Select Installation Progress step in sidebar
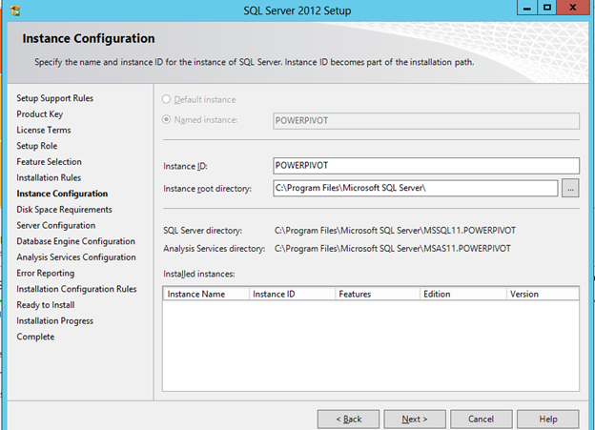 pyautogui.click(x=54, y=321)
